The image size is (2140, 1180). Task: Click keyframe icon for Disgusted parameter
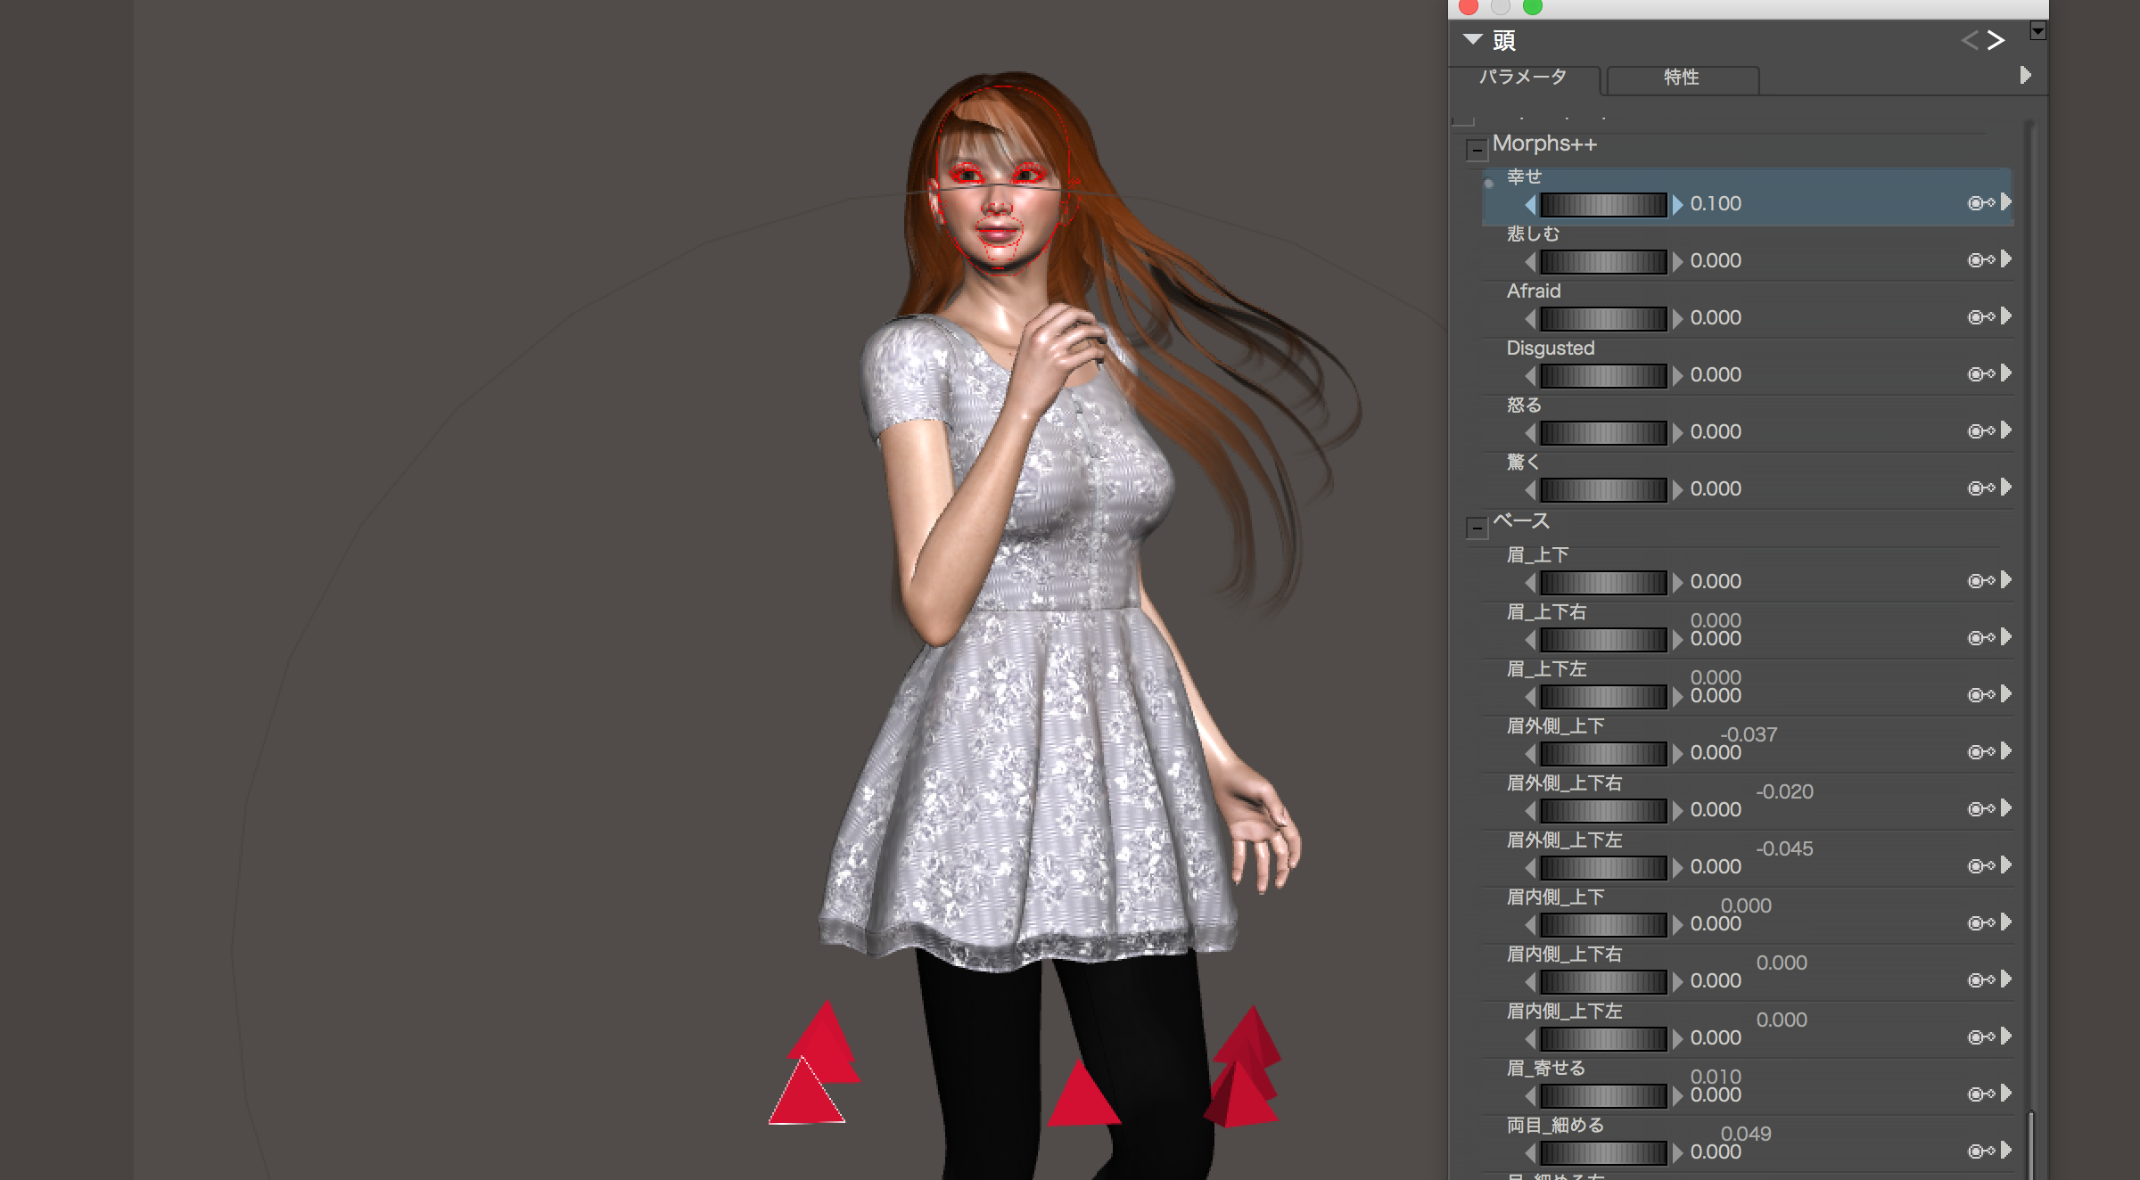[1980, 374]
